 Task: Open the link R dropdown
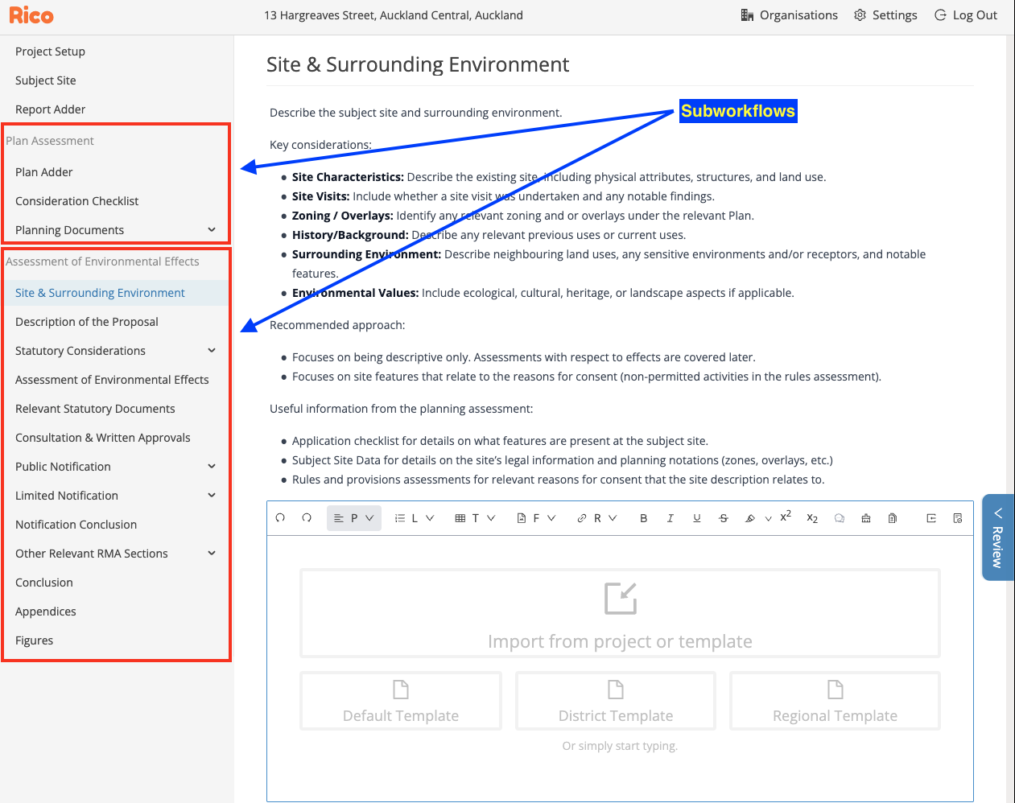[596, 518]
